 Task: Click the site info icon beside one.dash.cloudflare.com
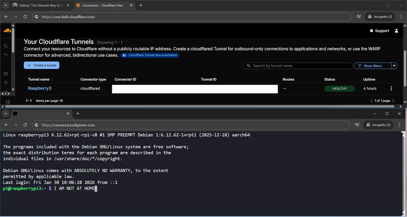point(36,17)
